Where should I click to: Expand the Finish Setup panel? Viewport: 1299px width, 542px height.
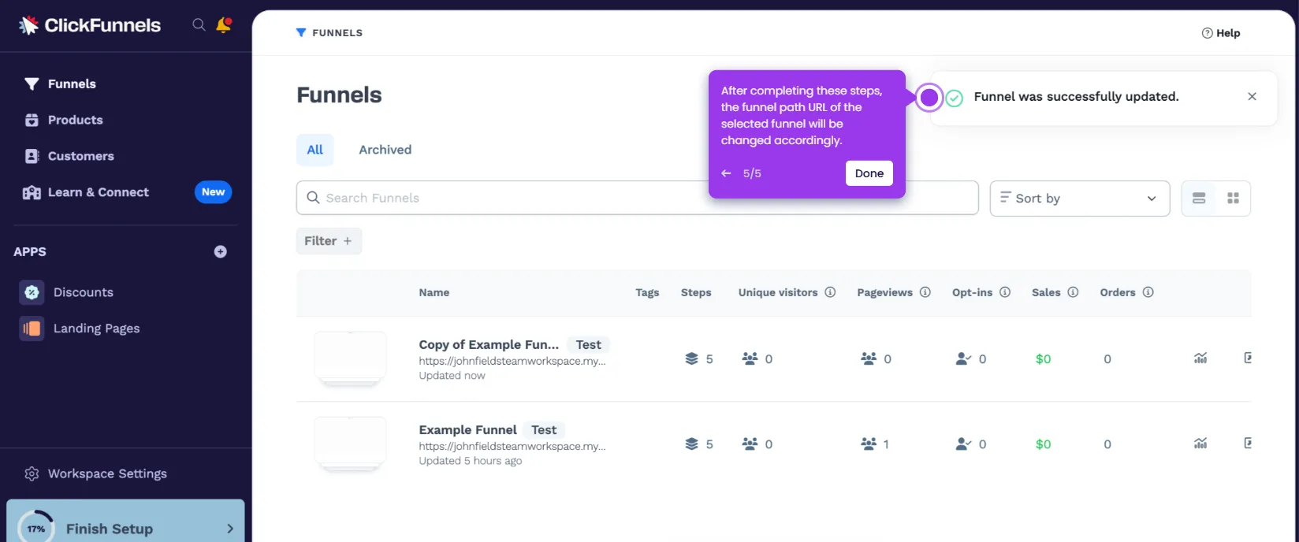[x=125, y=522]
